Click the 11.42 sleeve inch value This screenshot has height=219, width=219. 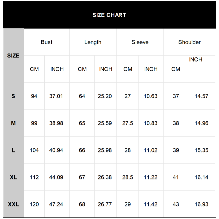pos(151,204)
